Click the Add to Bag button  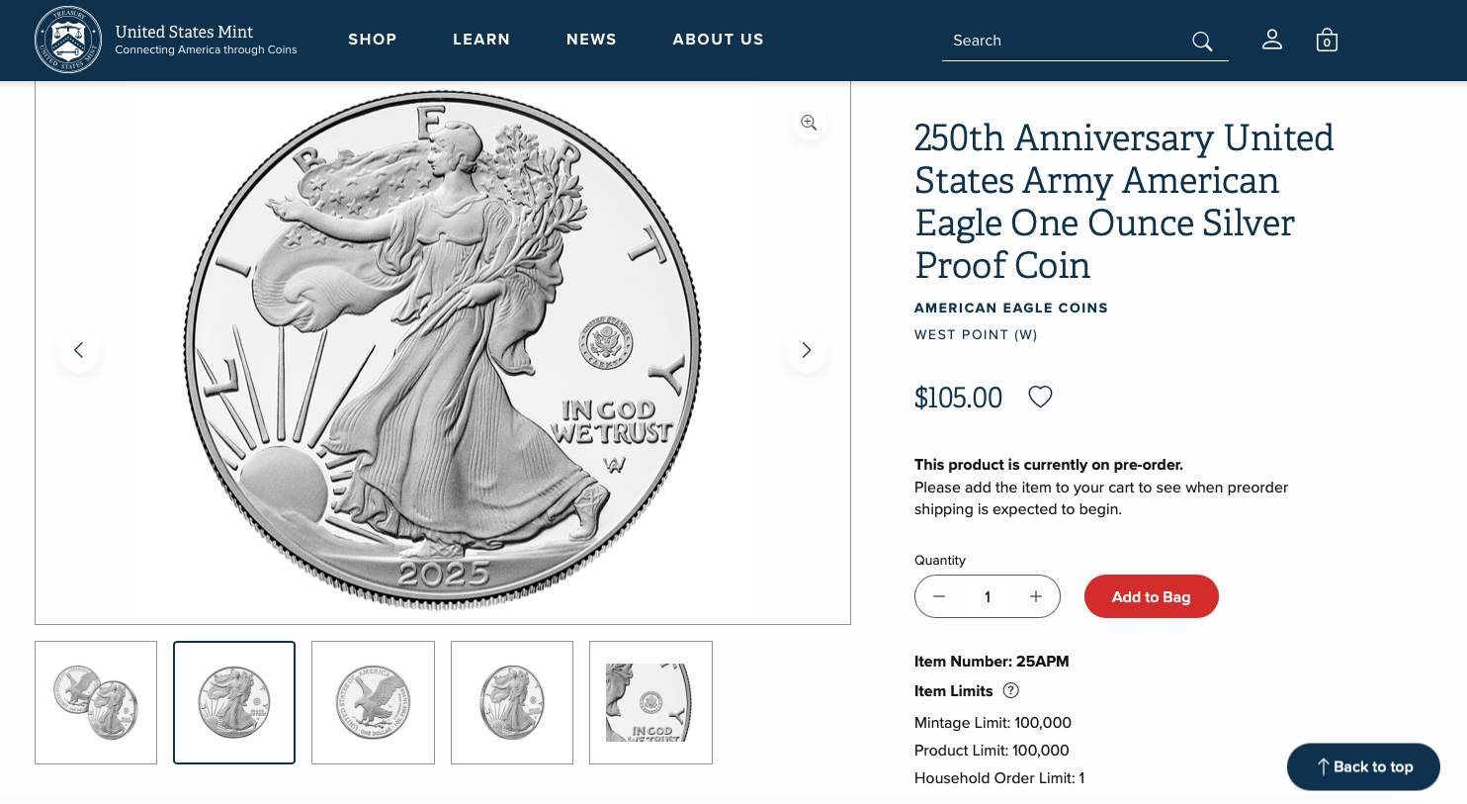[1152, 596]
